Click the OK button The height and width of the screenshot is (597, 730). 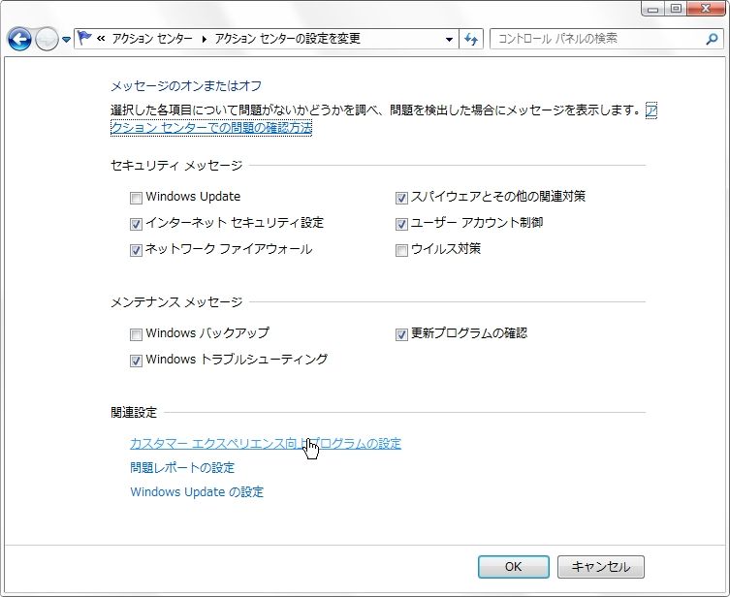pos(514,567)
